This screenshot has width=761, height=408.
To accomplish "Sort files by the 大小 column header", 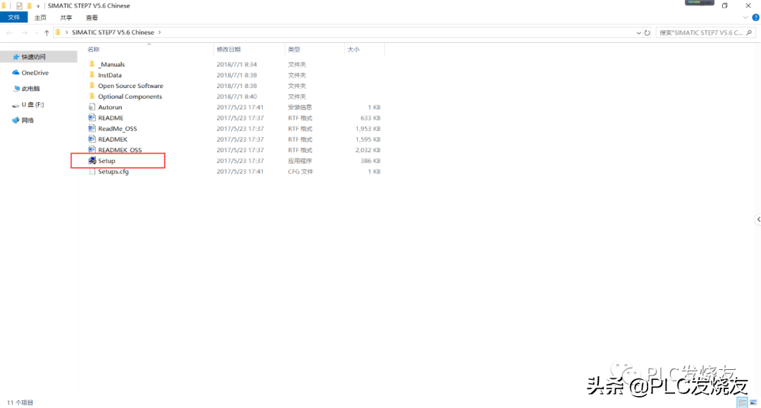I will (352, 49).
